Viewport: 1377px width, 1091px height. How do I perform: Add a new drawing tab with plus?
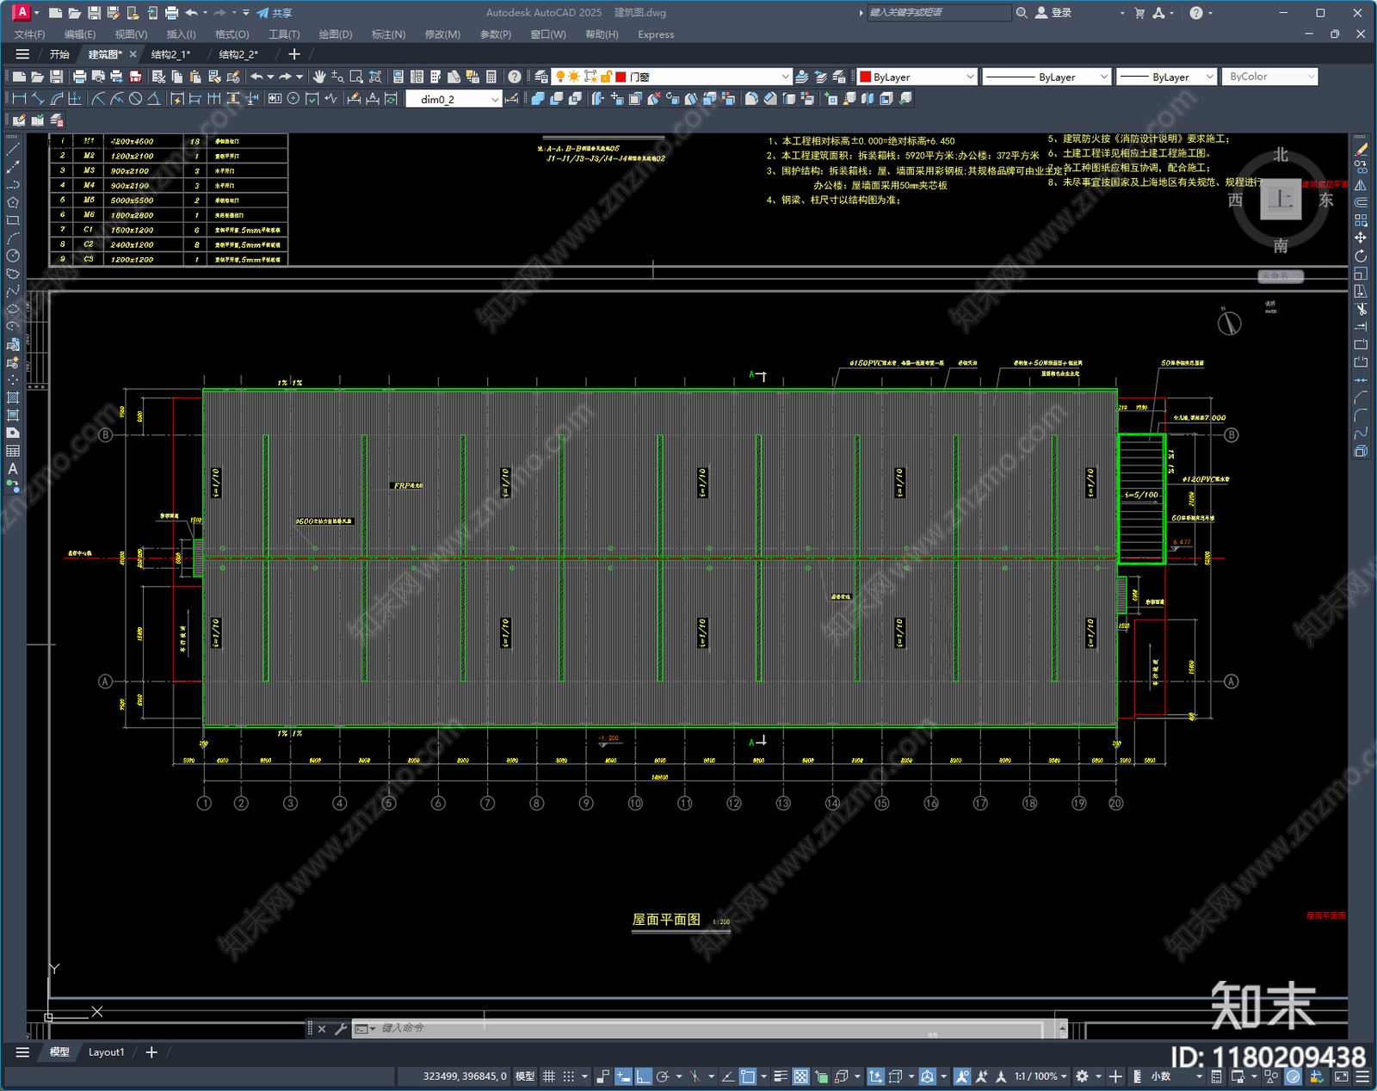point(294,54)
